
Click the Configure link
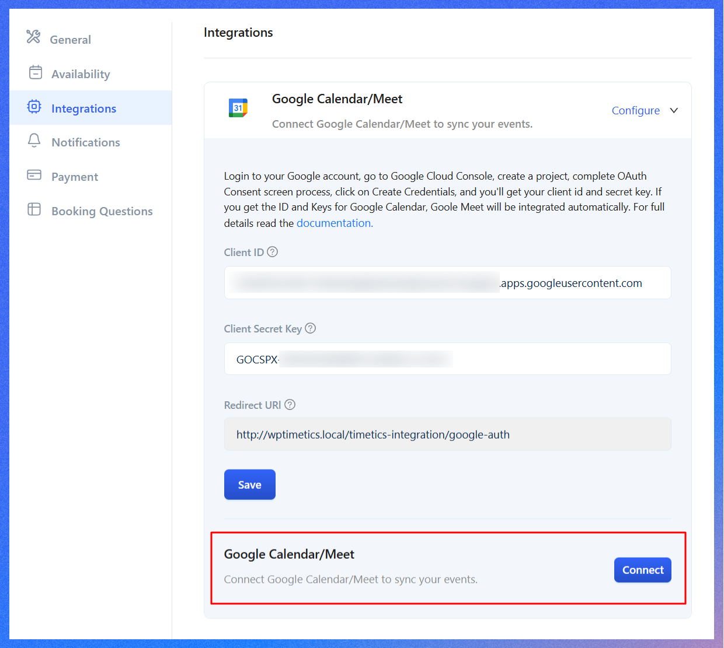pyautogui.click(x=636, y=110)
